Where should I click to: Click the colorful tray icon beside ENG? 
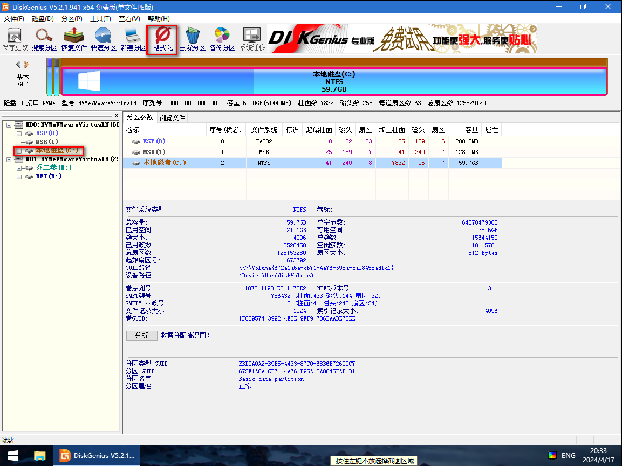(x=552, y=456)
